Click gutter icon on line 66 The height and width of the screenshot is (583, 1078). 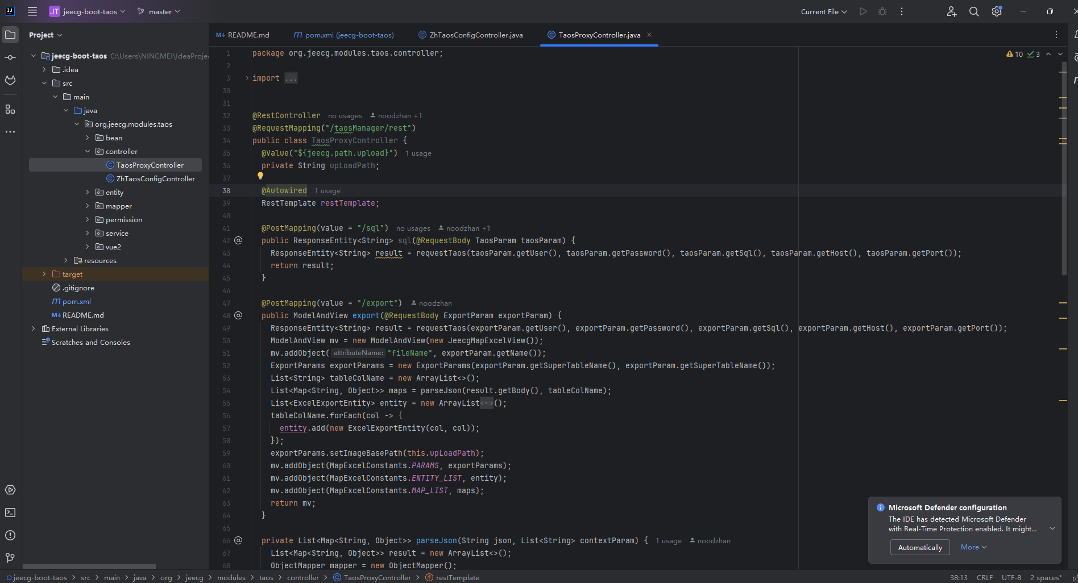tap(238, 540)
